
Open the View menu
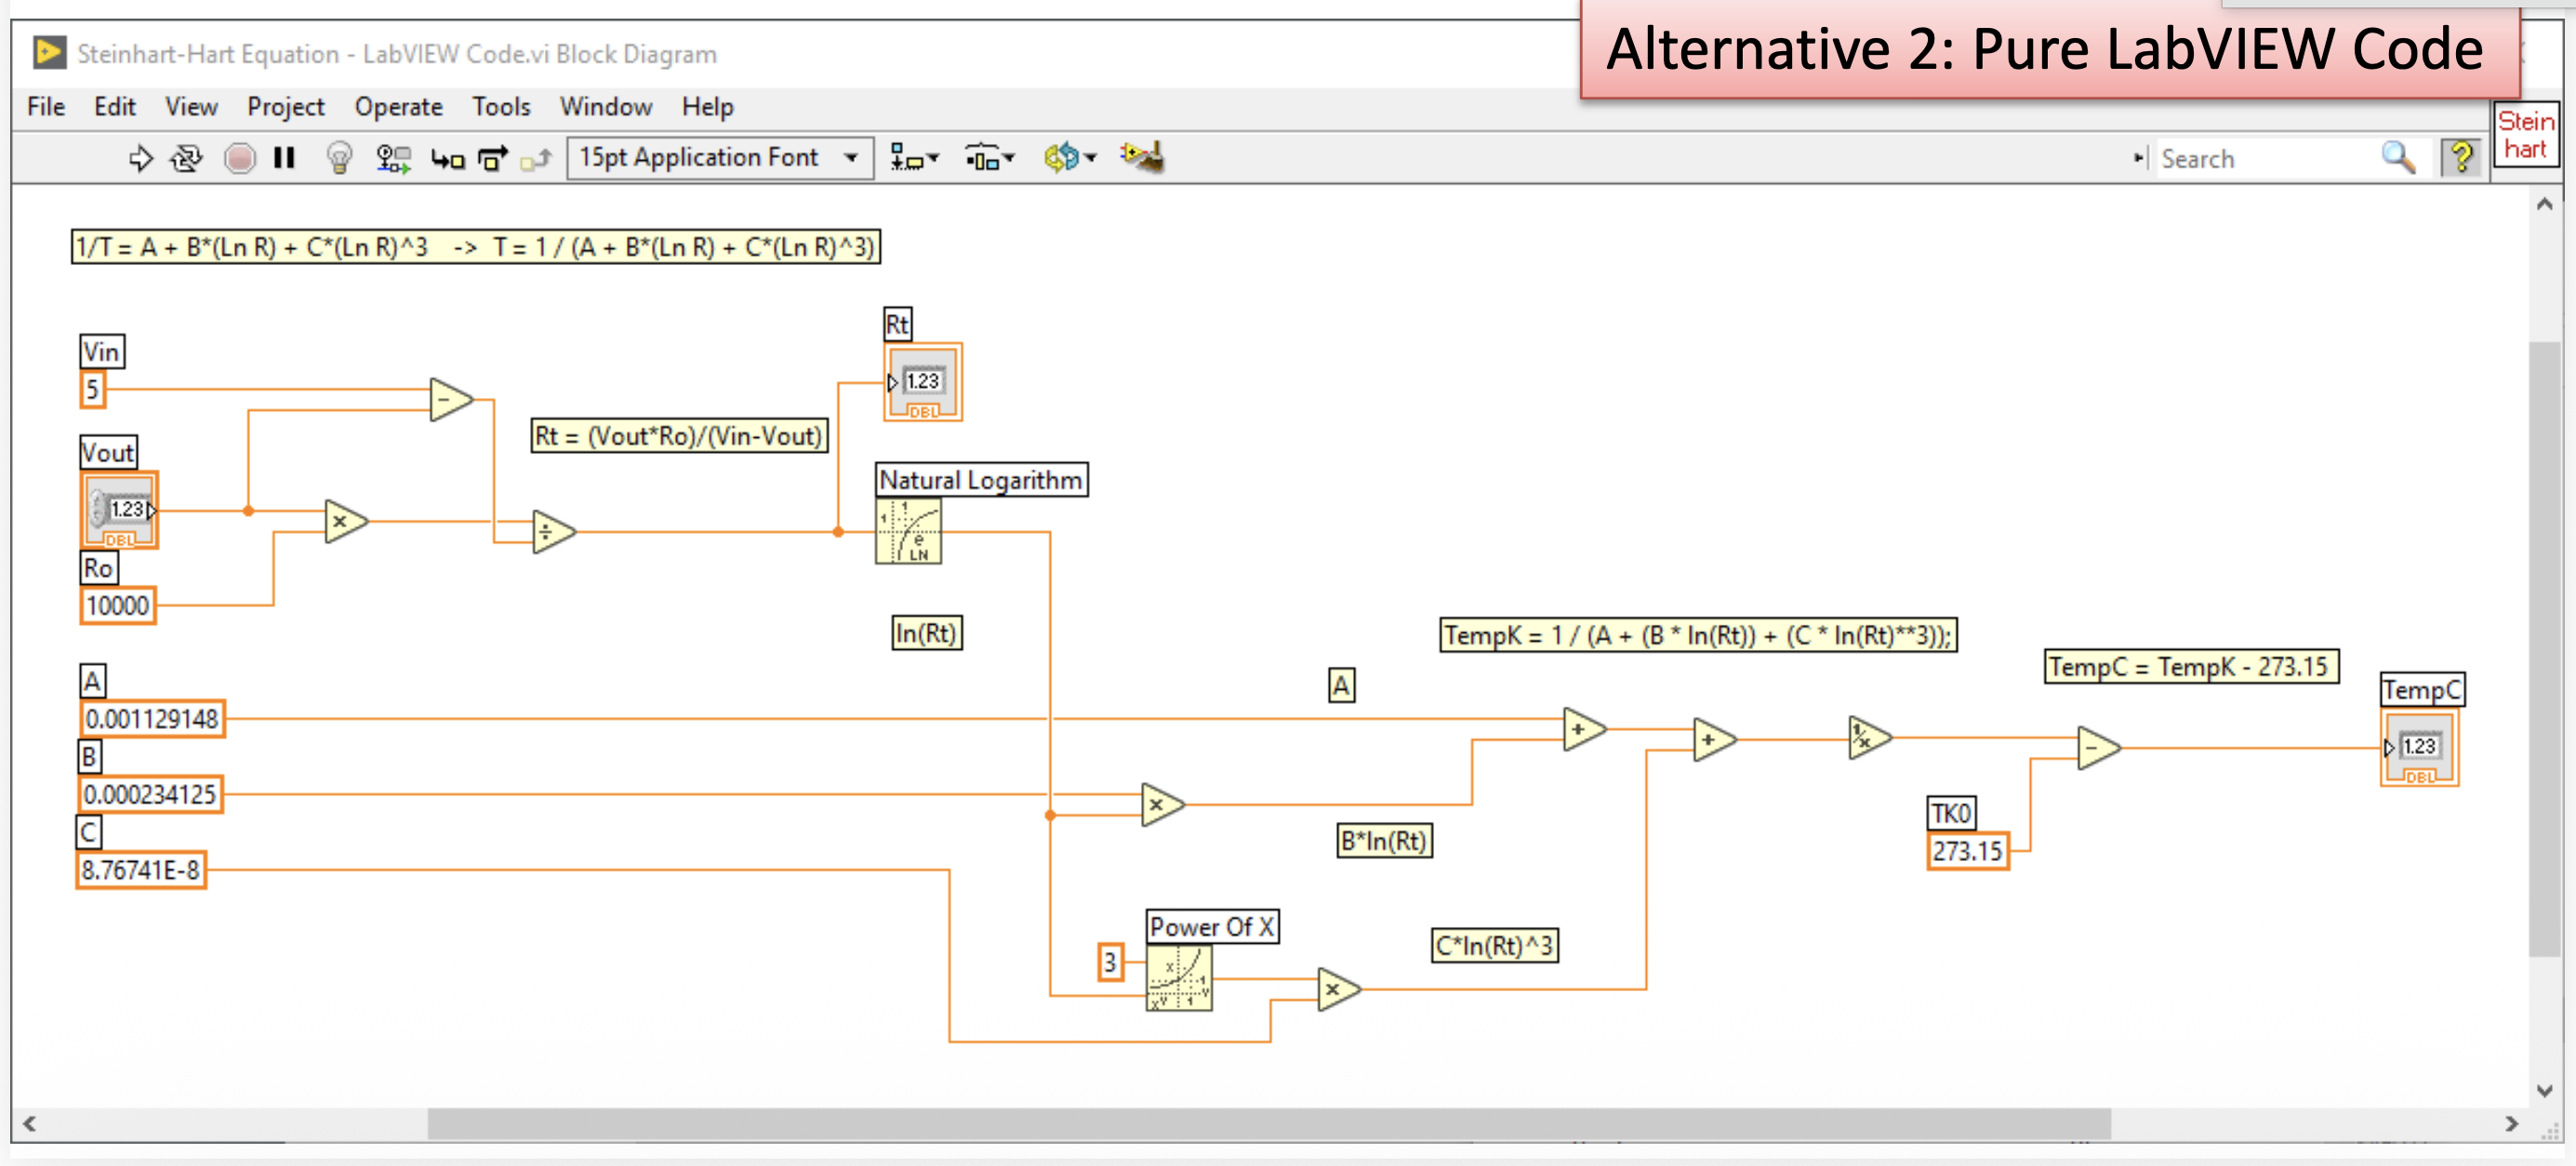click(x=191, y=106)
